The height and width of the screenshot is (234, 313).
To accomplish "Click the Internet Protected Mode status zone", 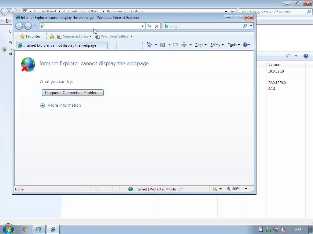I will (x=156, y=189).
